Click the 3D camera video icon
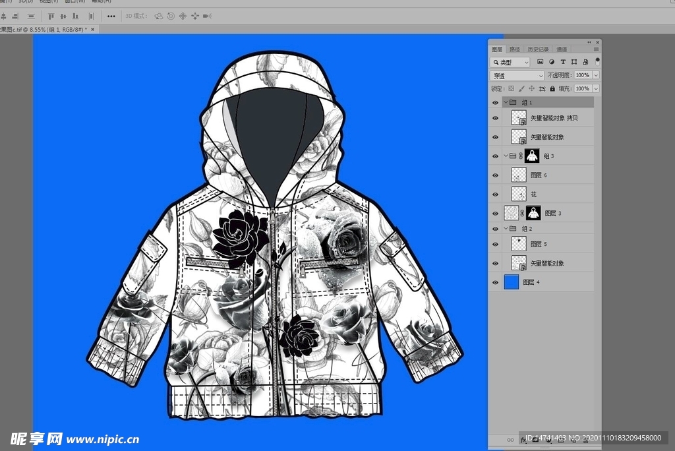Screen dimensions: 675x451 (x=207, y=16)
